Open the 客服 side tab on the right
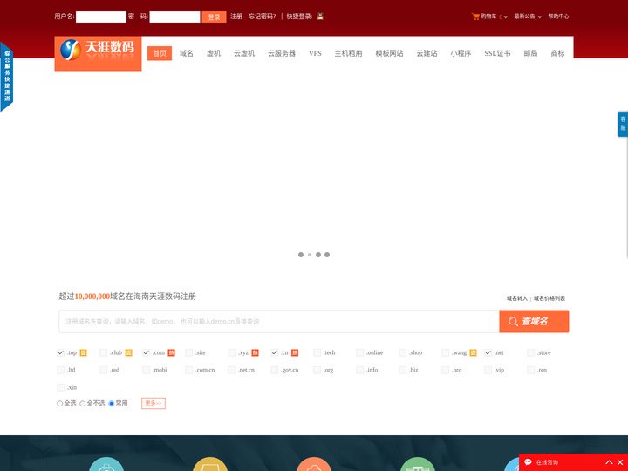Viewport: 628px width, 471px height. tap(623, 124)
